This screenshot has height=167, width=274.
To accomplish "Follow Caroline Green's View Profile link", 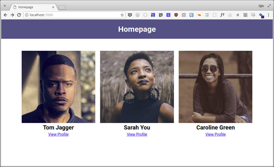I will 215,134.
